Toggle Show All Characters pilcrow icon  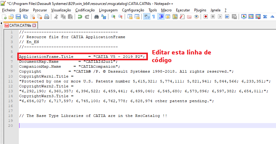[x=153, y=17]
